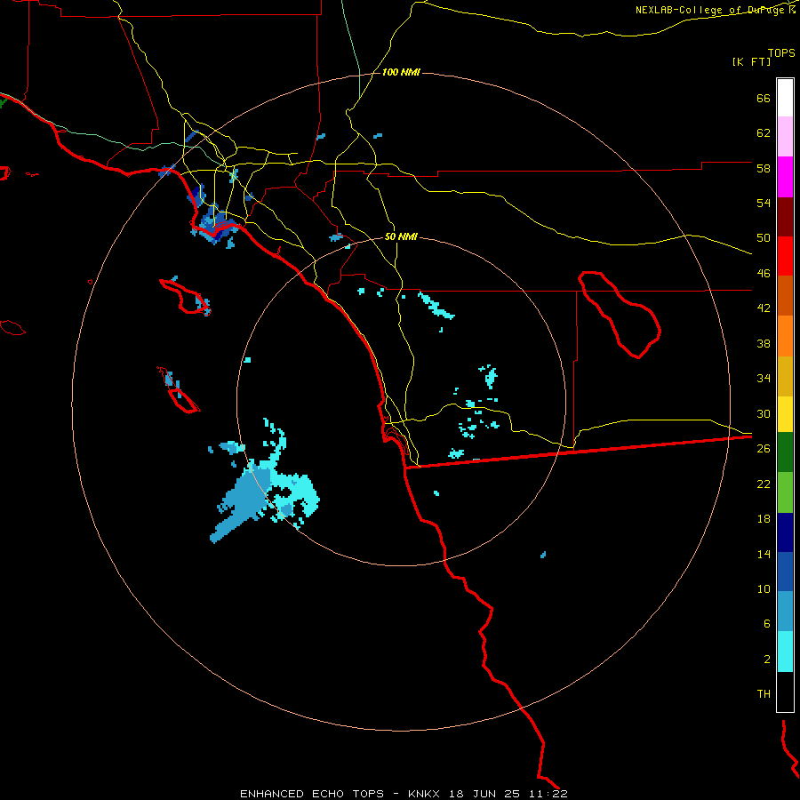This screenshot has width=800, height=800.
Task: Click the legend value "50"
Action: click(764, 238)
